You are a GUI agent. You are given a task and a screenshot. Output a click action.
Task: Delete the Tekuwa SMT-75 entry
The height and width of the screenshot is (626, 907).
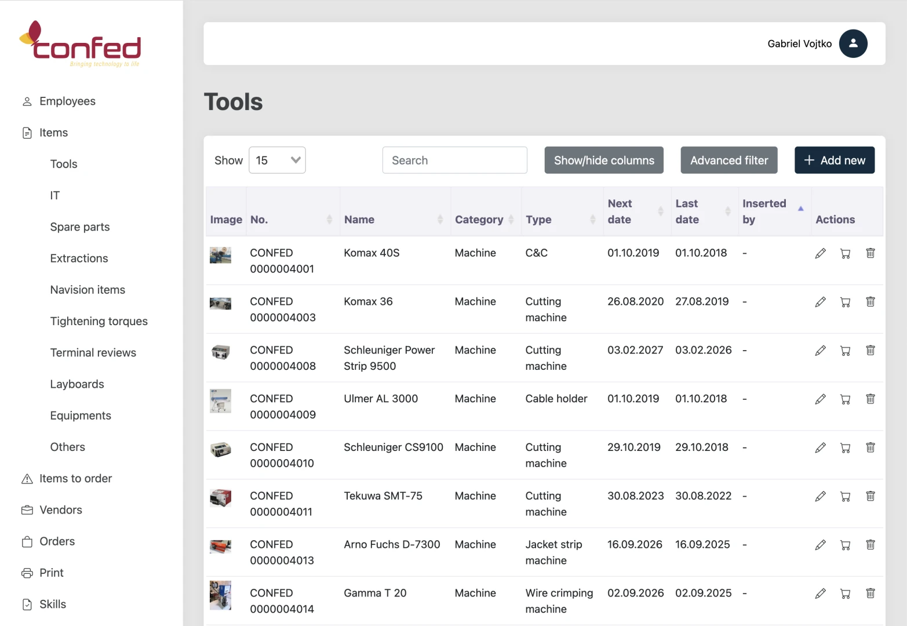[870, 497]
